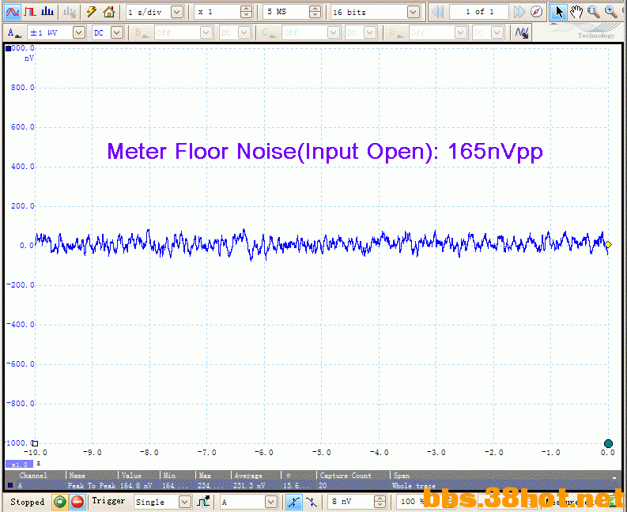
Task: Start capture with green Go button
Action: pos(59,502)
